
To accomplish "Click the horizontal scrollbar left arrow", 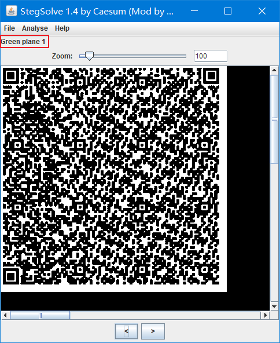I will tap(5, 315).
